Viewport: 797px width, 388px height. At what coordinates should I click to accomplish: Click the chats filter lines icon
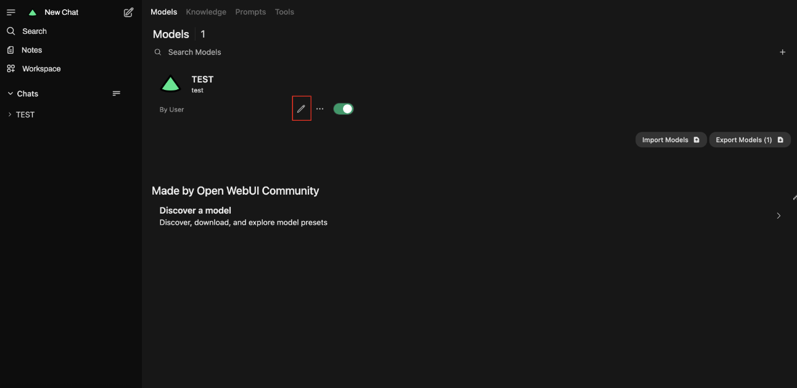(x=116, y=94)
